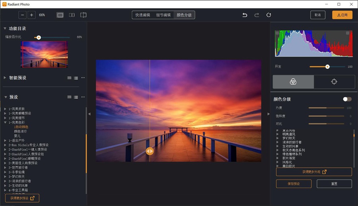Image resolution: width=358 pixels, height=206 pixels.
Task: Click the redo arrow icon
Action: click(257, 15)
